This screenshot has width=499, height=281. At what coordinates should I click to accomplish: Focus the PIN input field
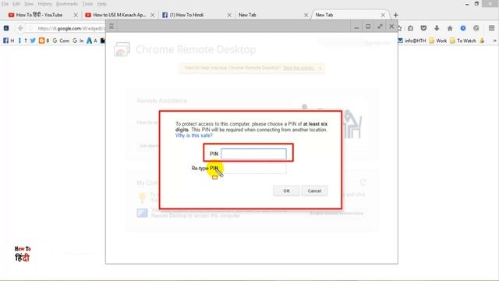[x=253, y=154]
